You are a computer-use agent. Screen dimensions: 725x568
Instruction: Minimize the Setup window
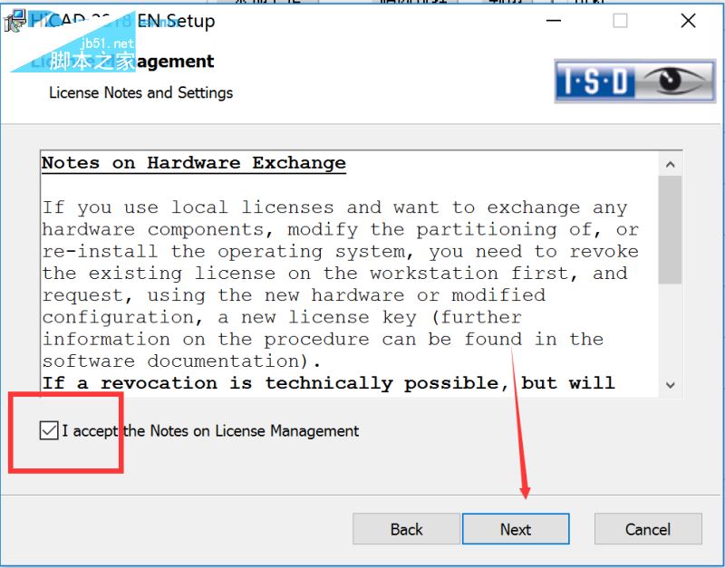[554, 21]
